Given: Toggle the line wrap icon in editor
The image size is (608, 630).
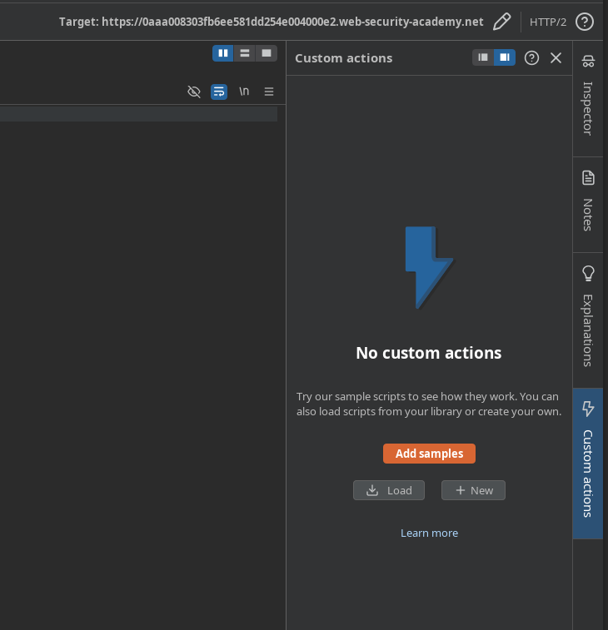Looking at the screenshot, I should [219, 92].
